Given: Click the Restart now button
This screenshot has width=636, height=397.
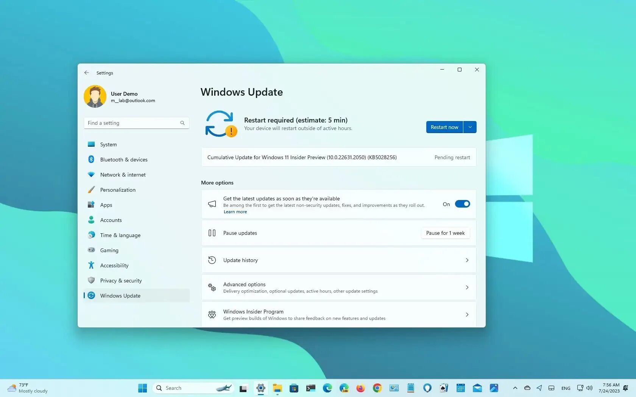Looking at the screenshot, I should (x=444, y=127).
